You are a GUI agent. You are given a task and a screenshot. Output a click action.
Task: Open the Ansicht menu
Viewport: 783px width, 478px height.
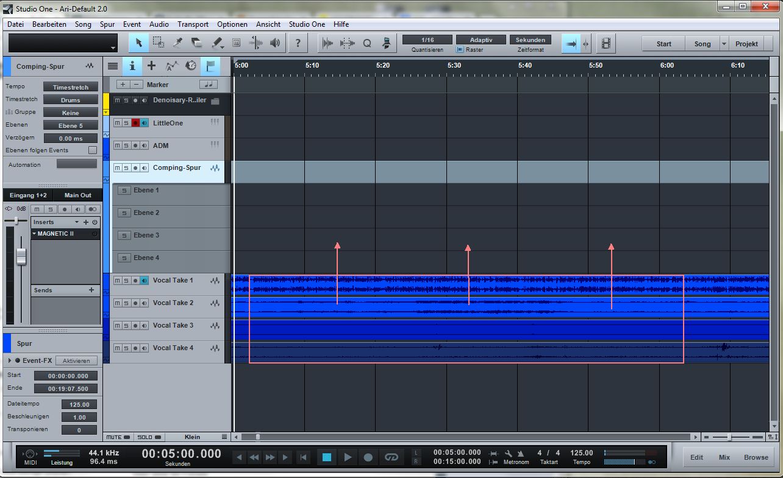pyautogui.click(x=268, y=24)
